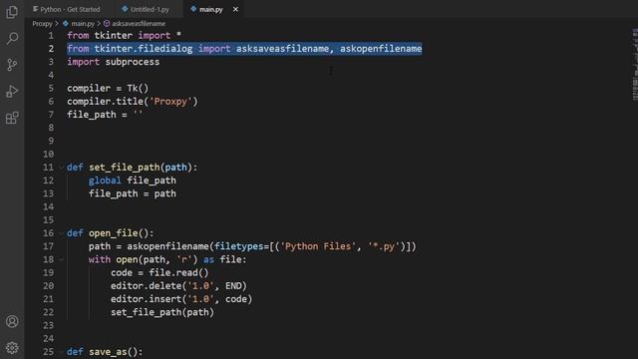638x359 pixels.
Task: Click the Proxpy folder breadcrumb
Action: [42, 24]
